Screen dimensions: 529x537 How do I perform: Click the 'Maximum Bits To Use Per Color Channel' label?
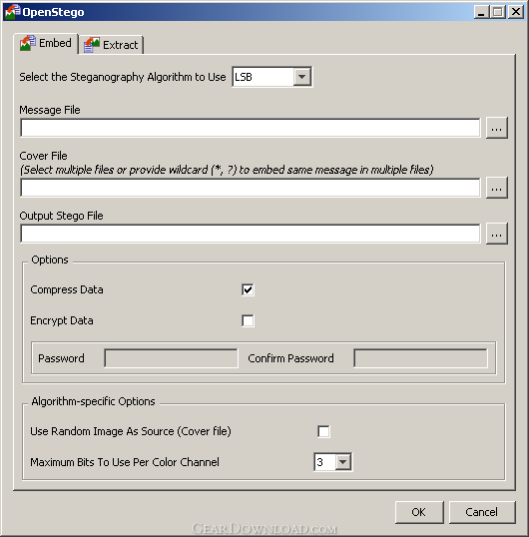[x=125, y=462]
